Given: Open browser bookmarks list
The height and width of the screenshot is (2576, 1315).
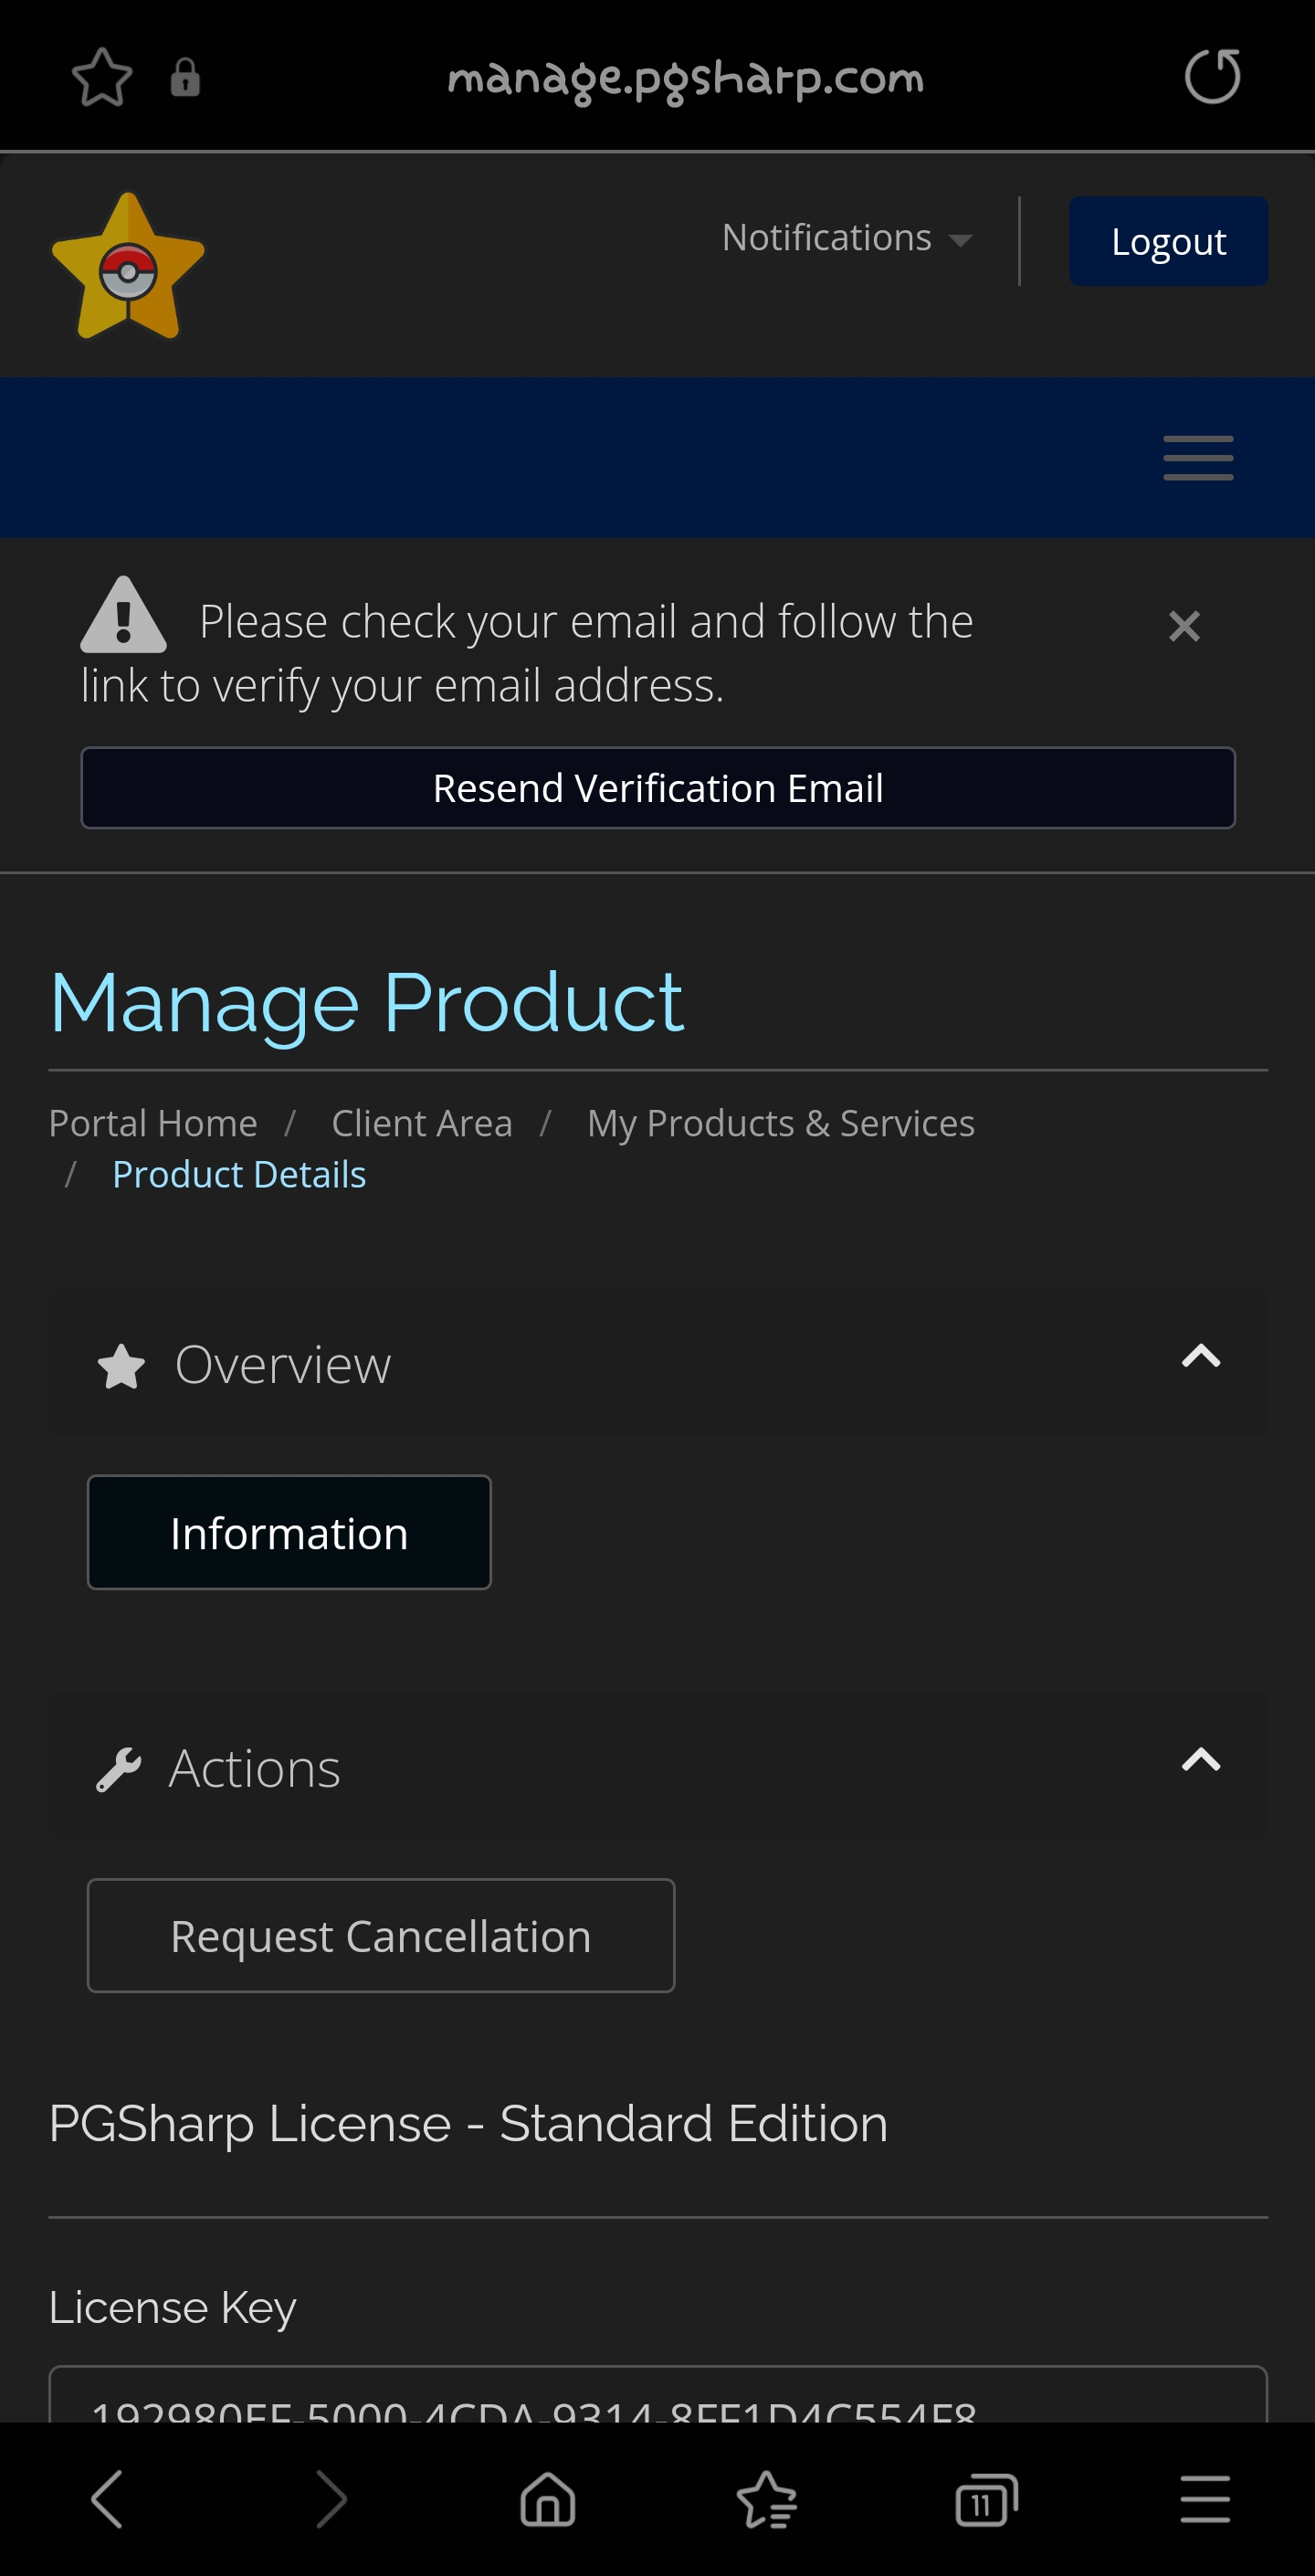Looking at the screenshot, I should click(767, 2499).
